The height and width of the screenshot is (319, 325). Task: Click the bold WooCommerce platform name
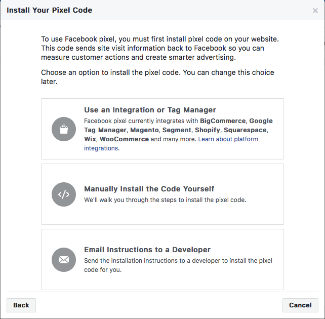pyautogui.click(x=124, y=139)
